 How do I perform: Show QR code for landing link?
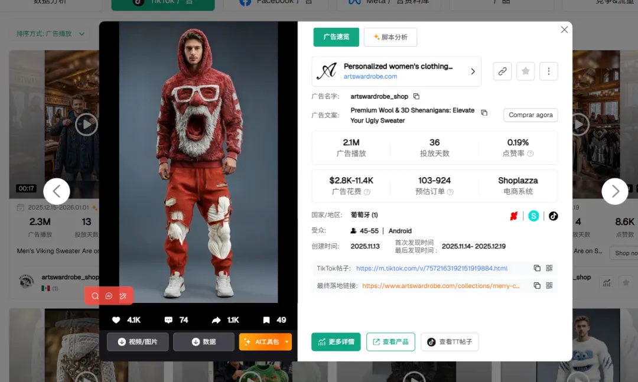549,286
